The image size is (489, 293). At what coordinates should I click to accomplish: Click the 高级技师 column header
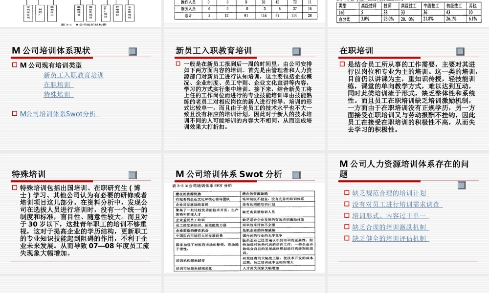(369, 5)
